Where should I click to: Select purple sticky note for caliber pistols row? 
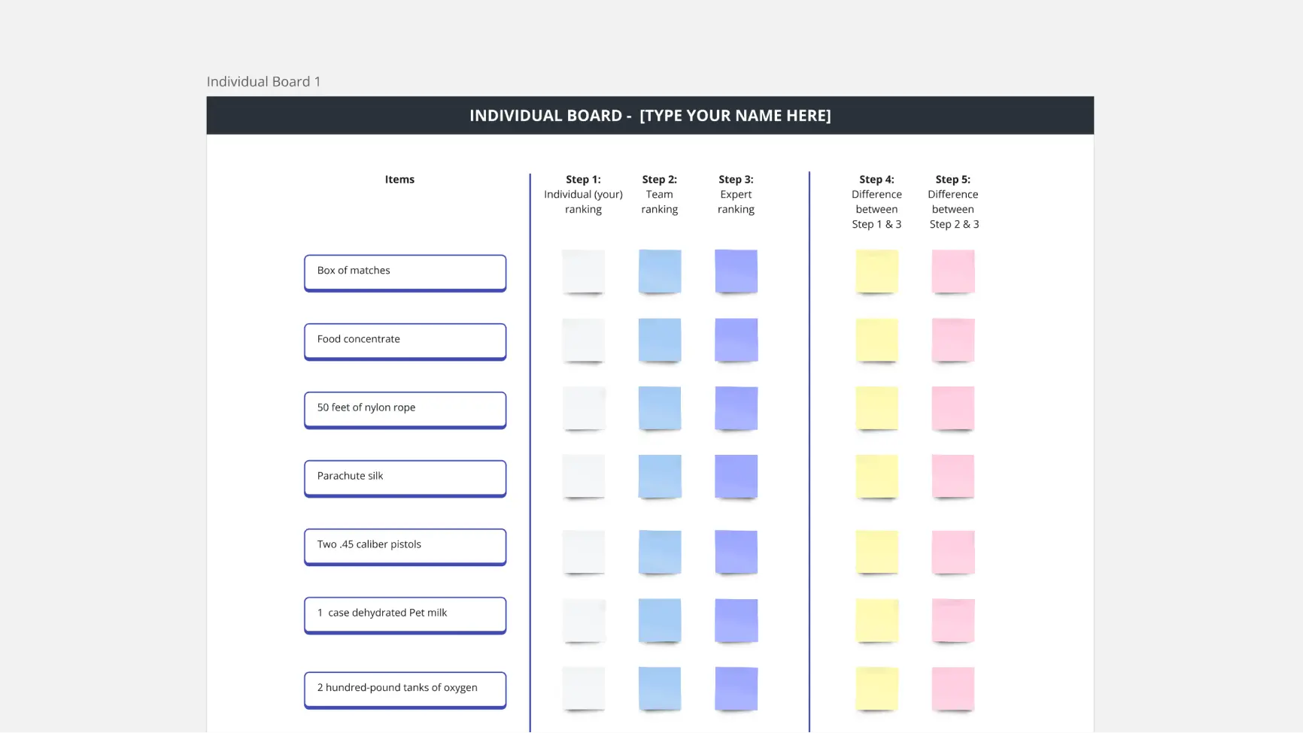(x=736, y=553)
